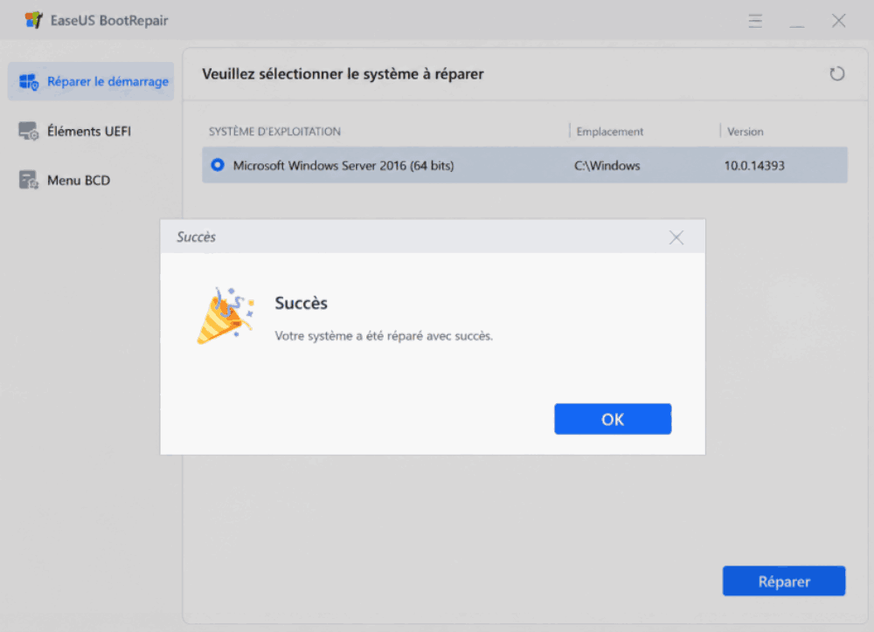This screenshot has height=632, width=874.
Task: Click the C:\Windows location cell
Action: [x=607, y=165]
